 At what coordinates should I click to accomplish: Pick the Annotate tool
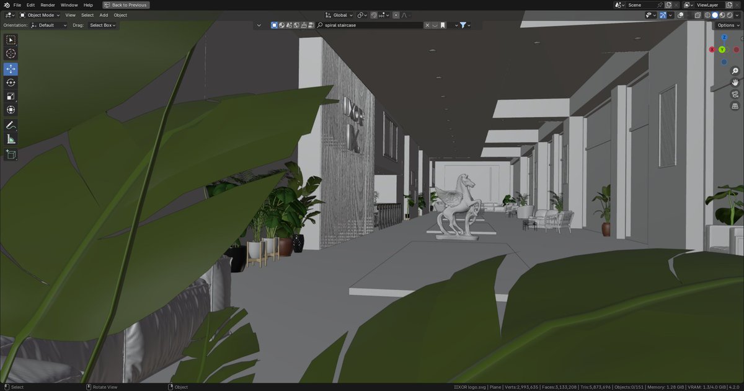pyautogui.click(x=11, y=125)
